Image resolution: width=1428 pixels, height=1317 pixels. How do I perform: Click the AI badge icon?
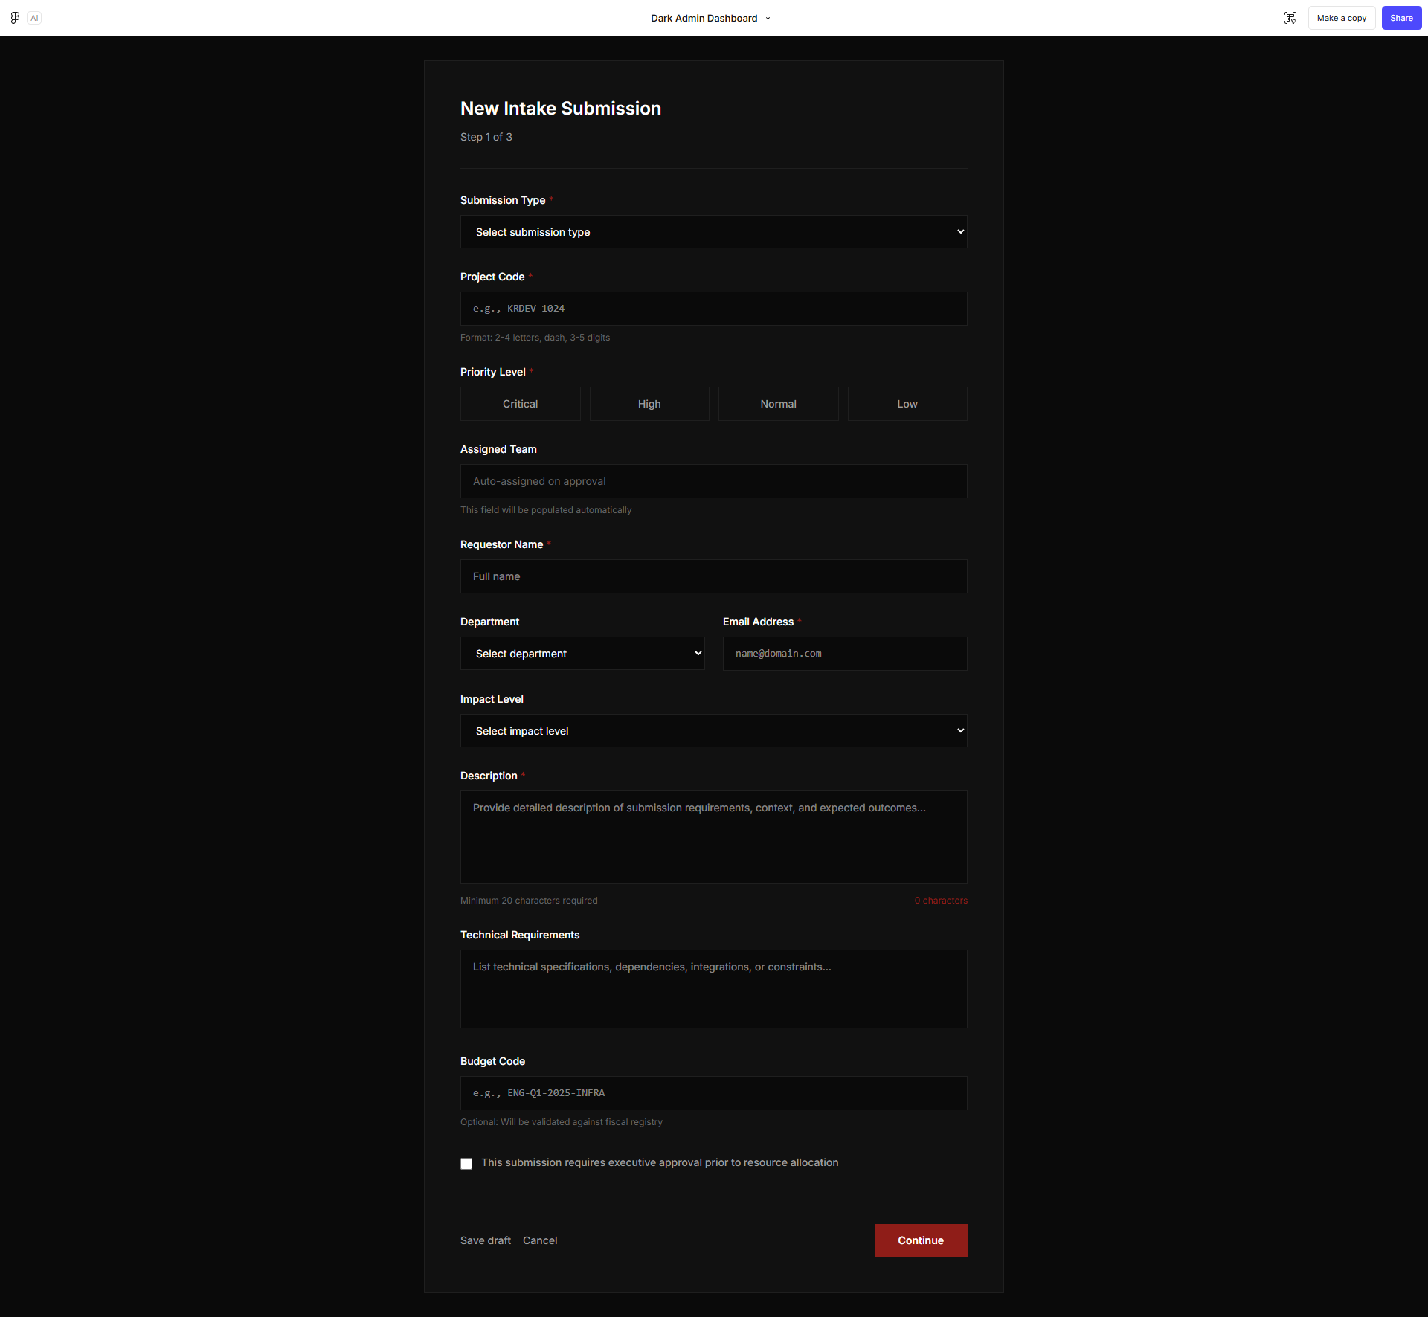(34, 18)
